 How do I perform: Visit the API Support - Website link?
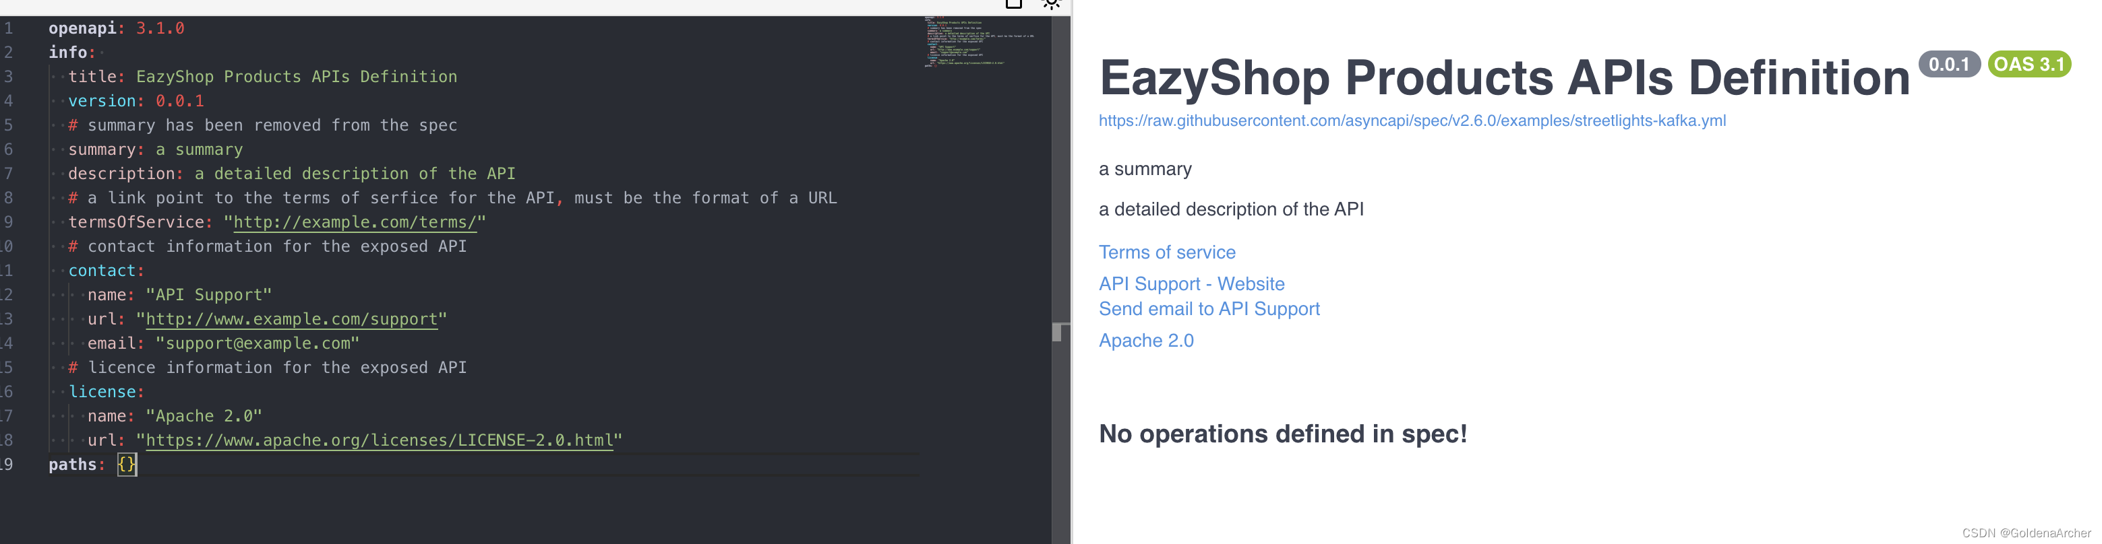(1191, 284)
